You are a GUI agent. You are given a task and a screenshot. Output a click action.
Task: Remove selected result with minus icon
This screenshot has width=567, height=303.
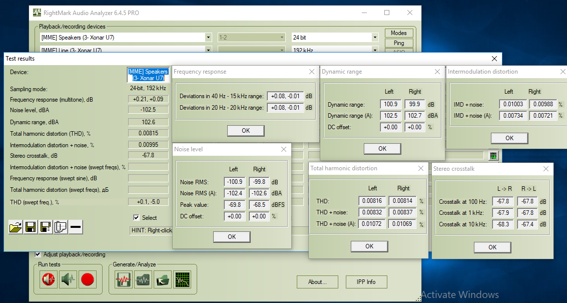76,227
